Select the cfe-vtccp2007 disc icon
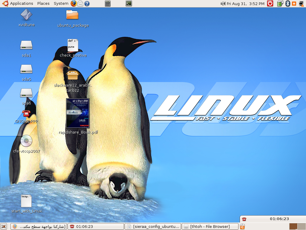Viewport: 306px width, 230px height. pos(27,144)
